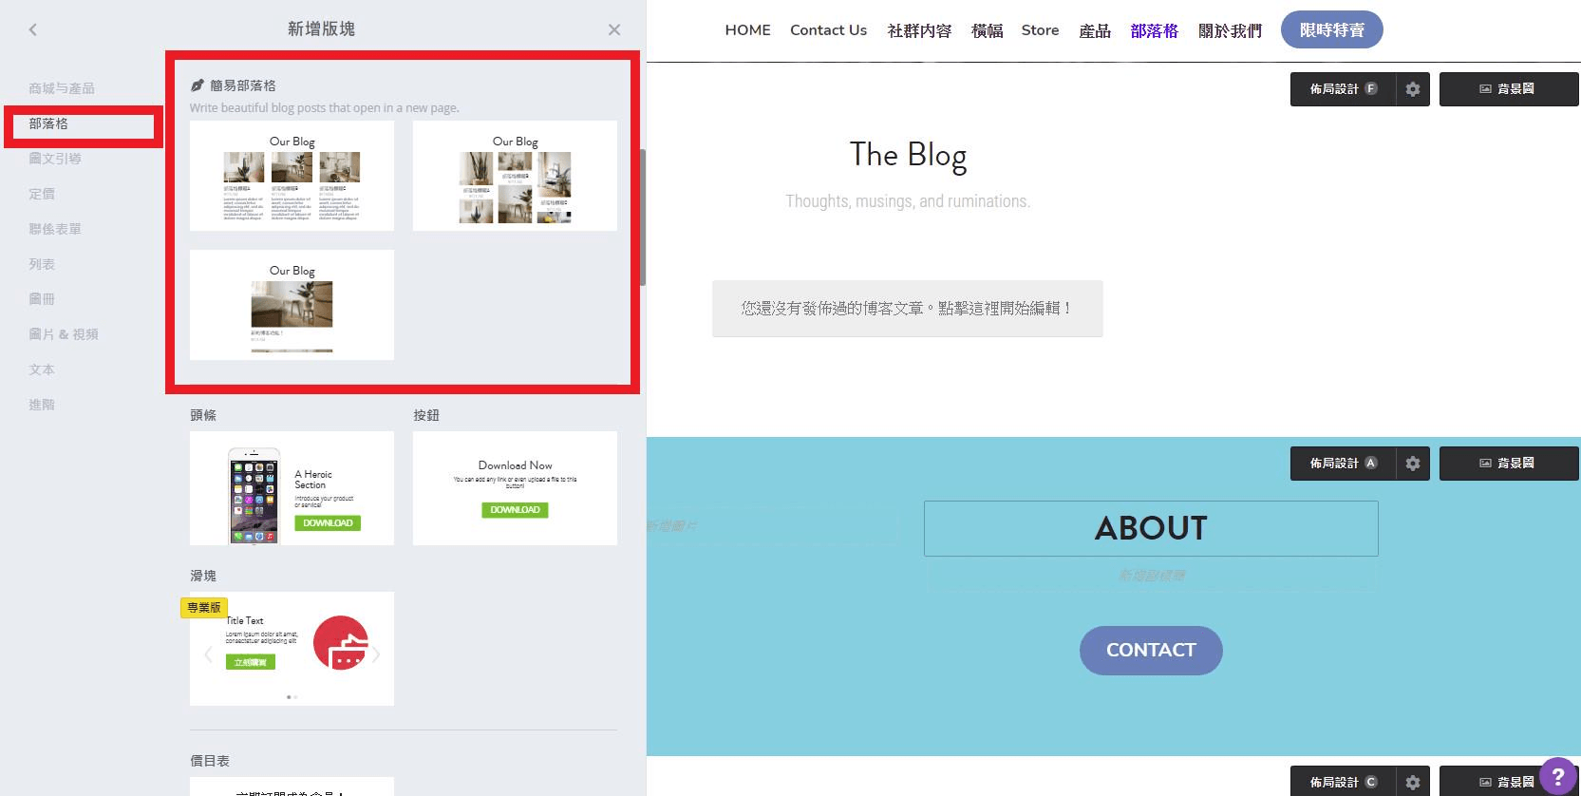Open 佈局設計 C for the bottom section
This screenshot has width=1581, height=796.
pos(1342,782)
